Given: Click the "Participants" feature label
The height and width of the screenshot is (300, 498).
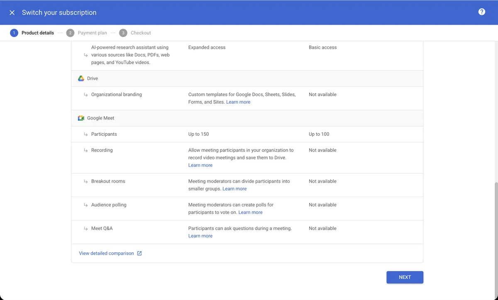Looking at the screenshot, I should coord(104,134).
